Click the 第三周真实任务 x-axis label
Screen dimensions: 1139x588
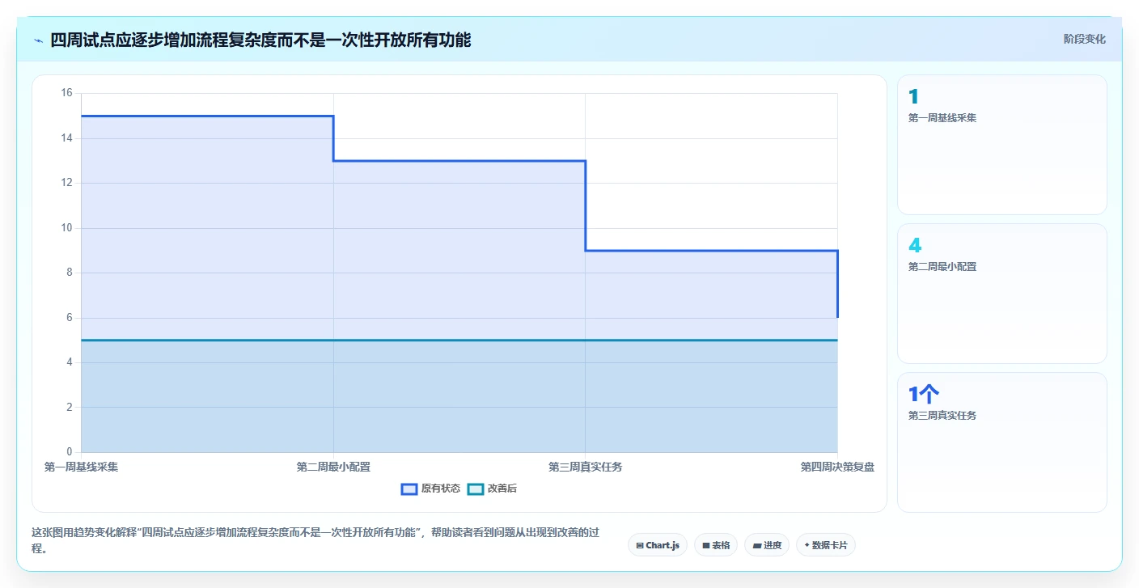[586, 467]
